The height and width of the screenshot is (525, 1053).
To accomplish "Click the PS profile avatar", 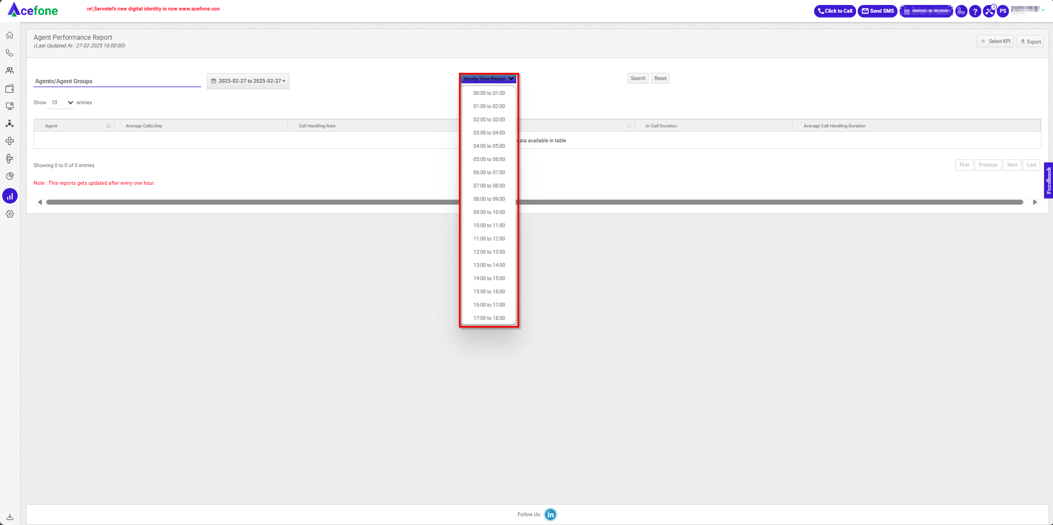I will [1003, 11].
